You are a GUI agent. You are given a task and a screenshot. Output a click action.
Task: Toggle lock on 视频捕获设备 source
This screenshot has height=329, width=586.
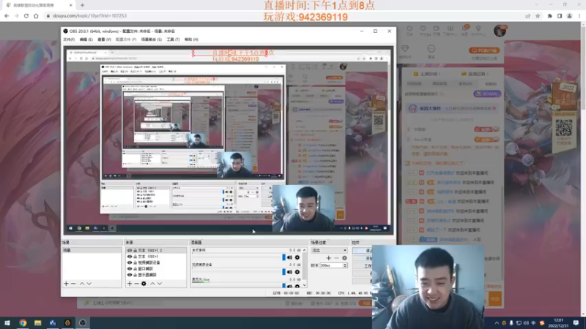point(136,262)
